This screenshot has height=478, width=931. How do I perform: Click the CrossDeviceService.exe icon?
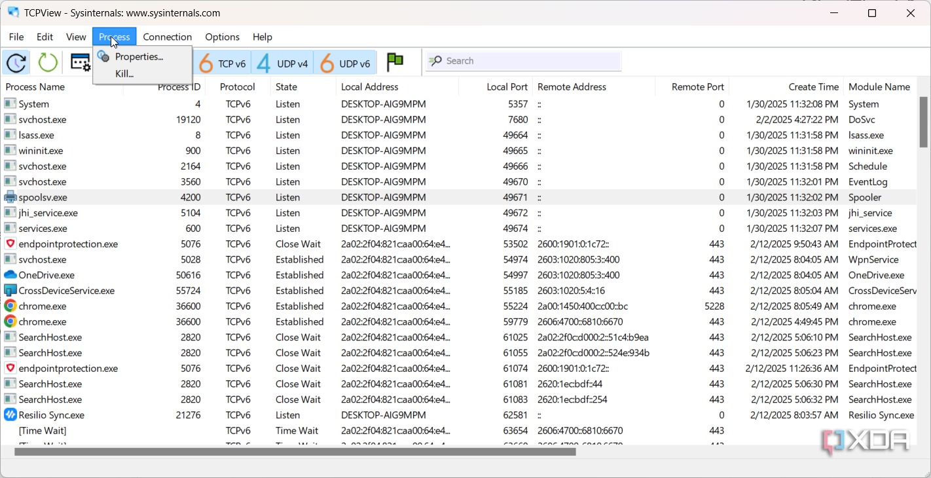[10, 291]
